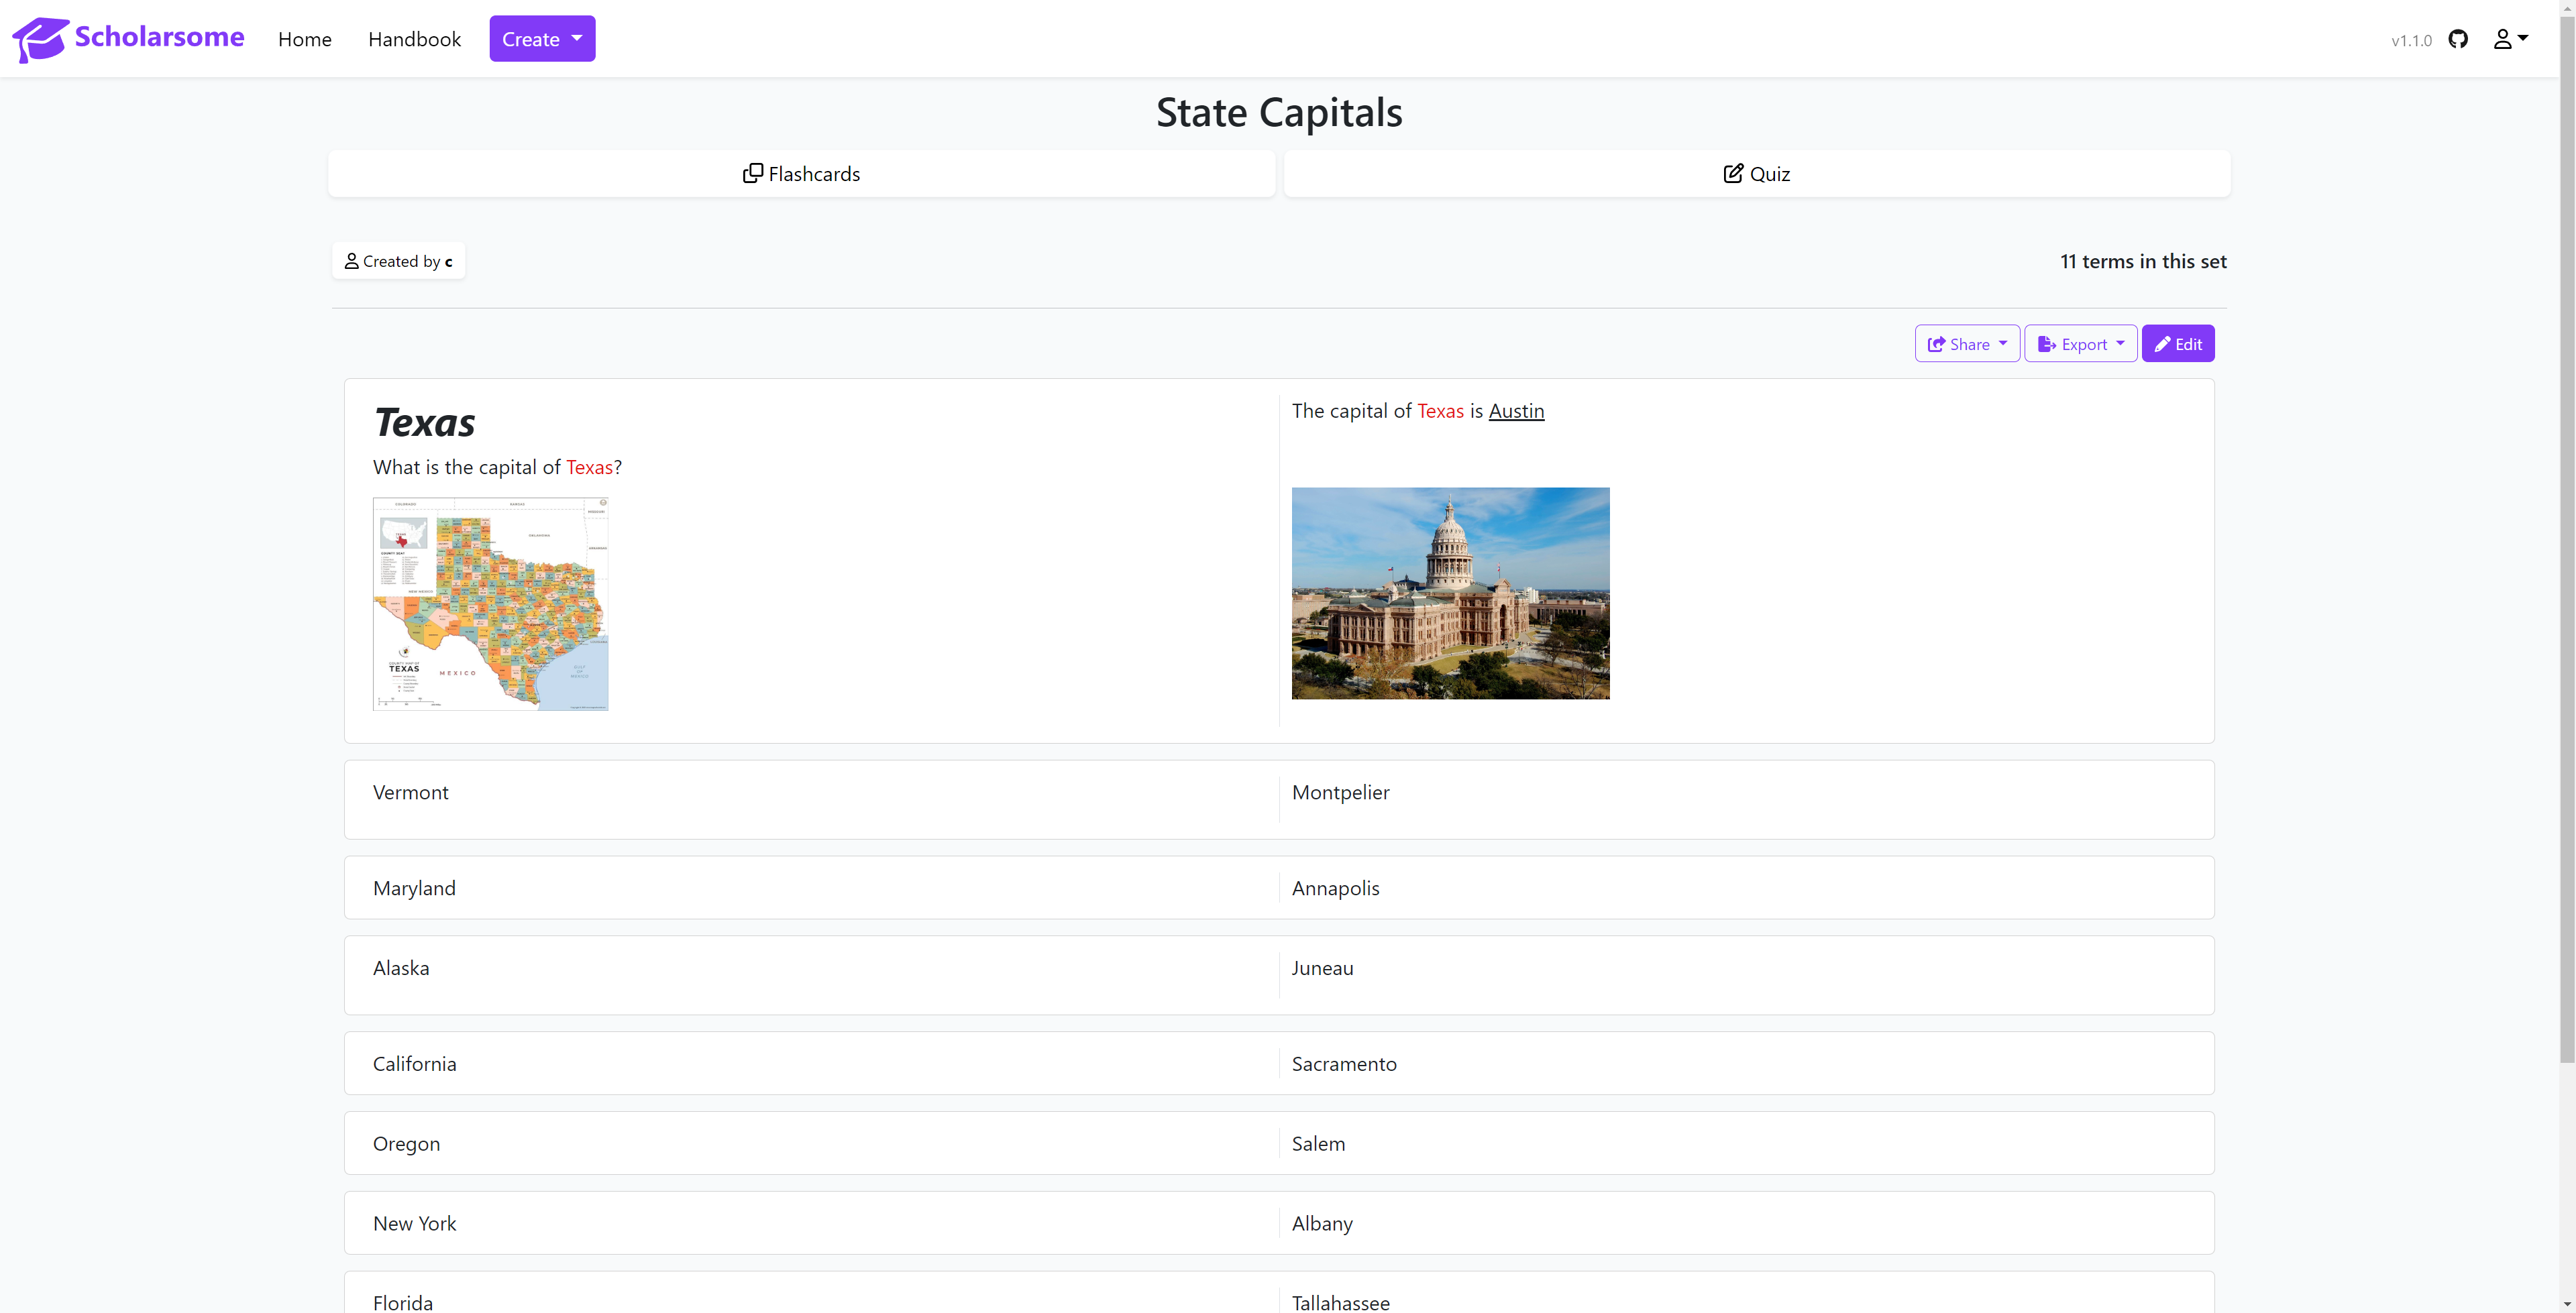Click the Texas county map image
The width and height of the screenshot is (2576, 1313).
490,604
